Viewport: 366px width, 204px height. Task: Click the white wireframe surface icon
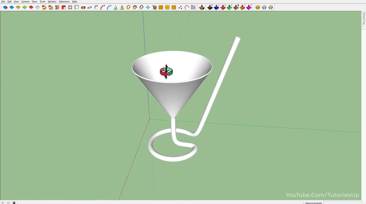37,7
